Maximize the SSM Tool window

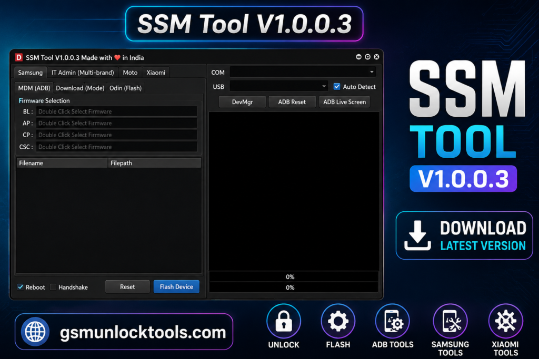(367, 57)
